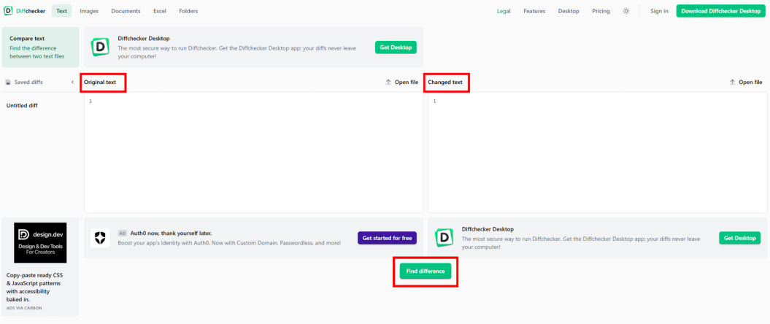Viewport: 770px width, 324px height.
Task: Click inside the Original text editor area
Action: coord(253,153)
